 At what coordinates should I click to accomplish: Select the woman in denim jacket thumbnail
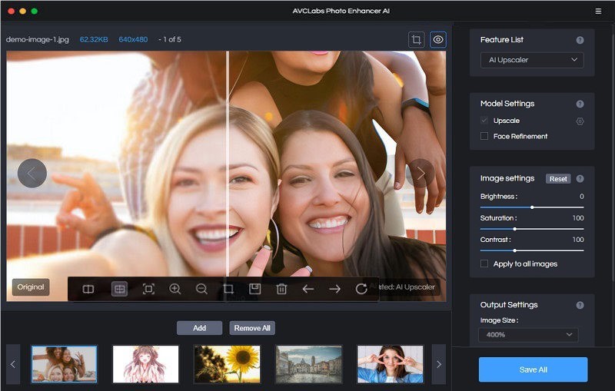coord(391,364)
